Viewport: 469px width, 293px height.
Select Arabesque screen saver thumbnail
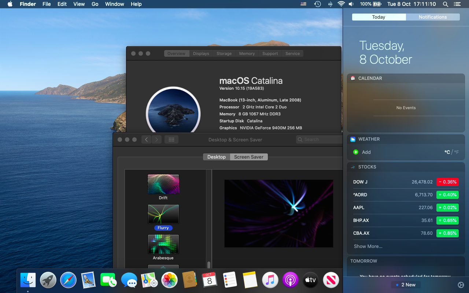click(x=163, y=244)
